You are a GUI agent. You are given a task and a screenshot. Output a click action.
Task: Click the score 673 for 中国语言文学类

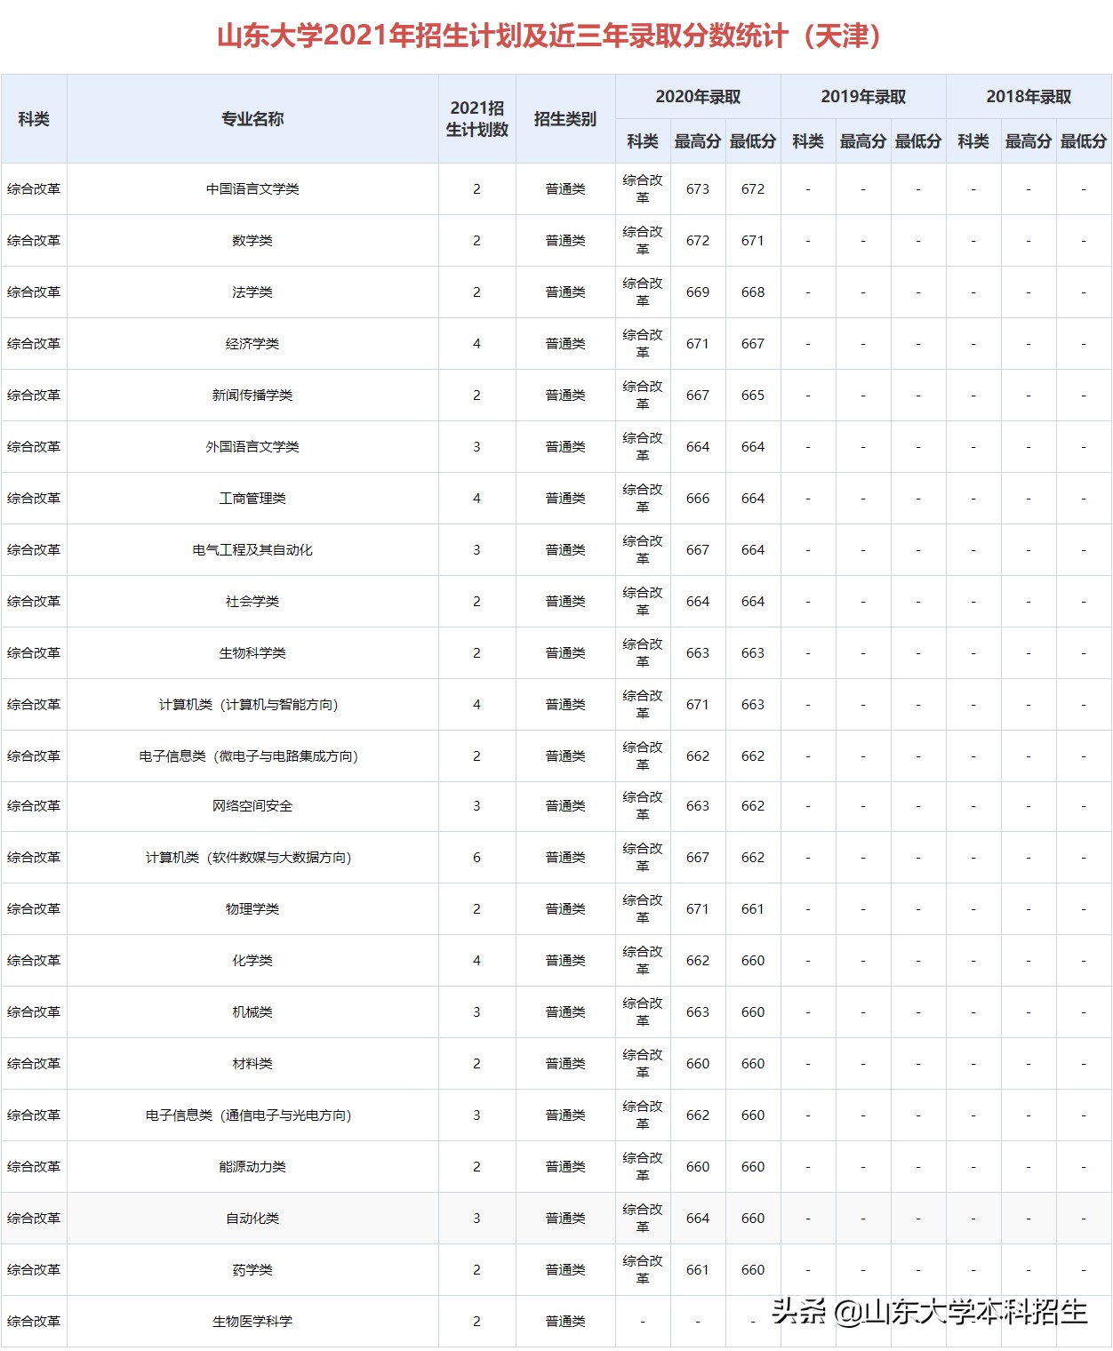point(697,188)
